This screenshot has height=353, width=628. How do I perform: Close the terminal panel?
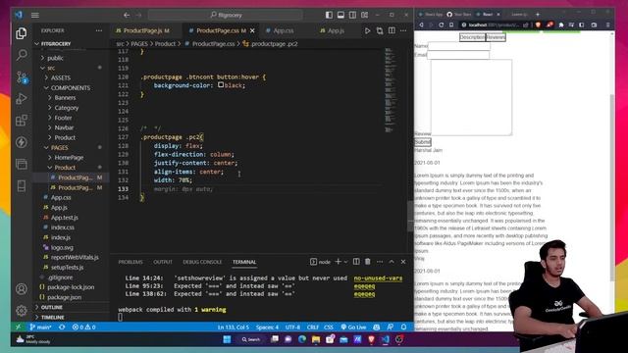(x=403, y=262)
